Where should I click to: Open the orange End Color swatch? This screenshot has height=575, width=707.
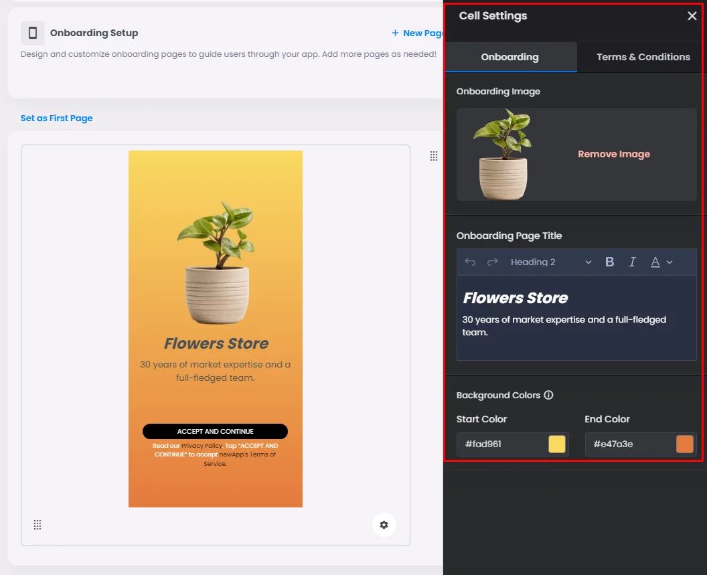(x=685, y=444)
